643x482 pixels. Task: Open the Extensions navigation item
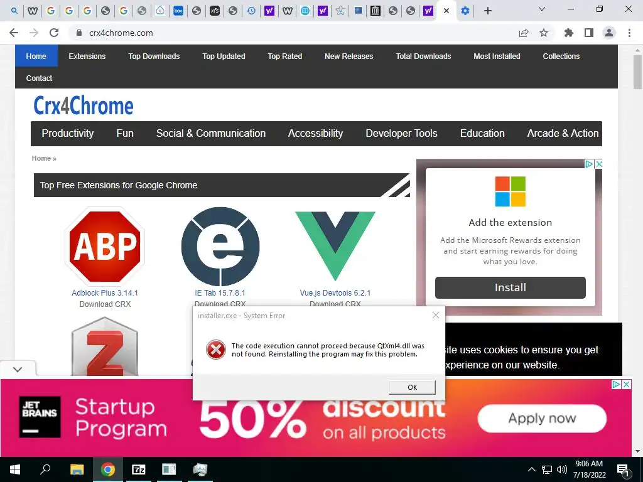pos(87,56)
